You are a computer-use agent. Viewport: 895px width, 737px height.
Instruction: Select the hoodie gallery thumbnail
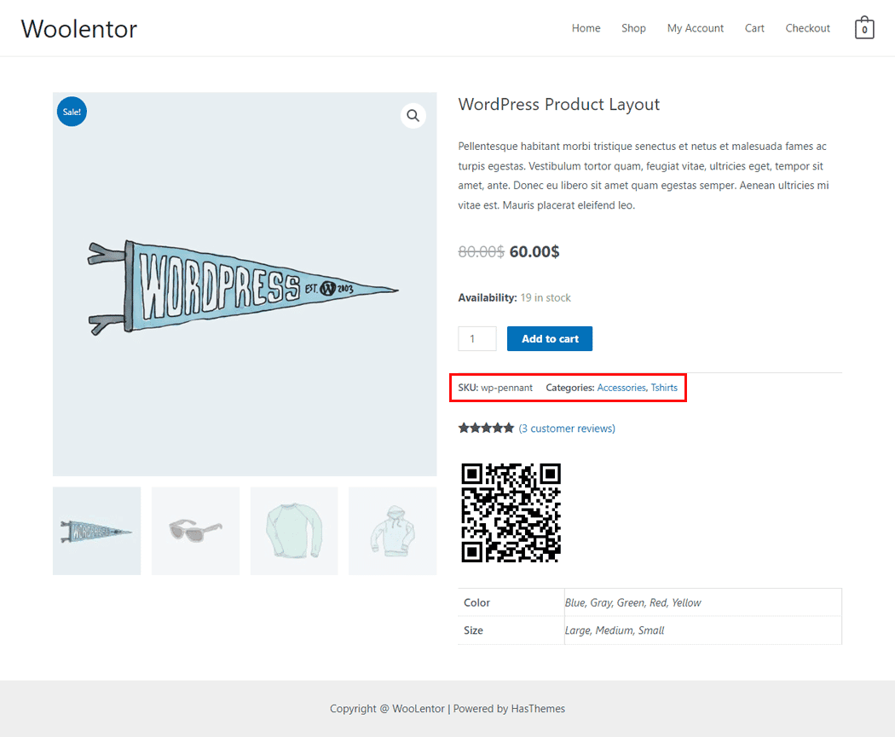[392, 531]
